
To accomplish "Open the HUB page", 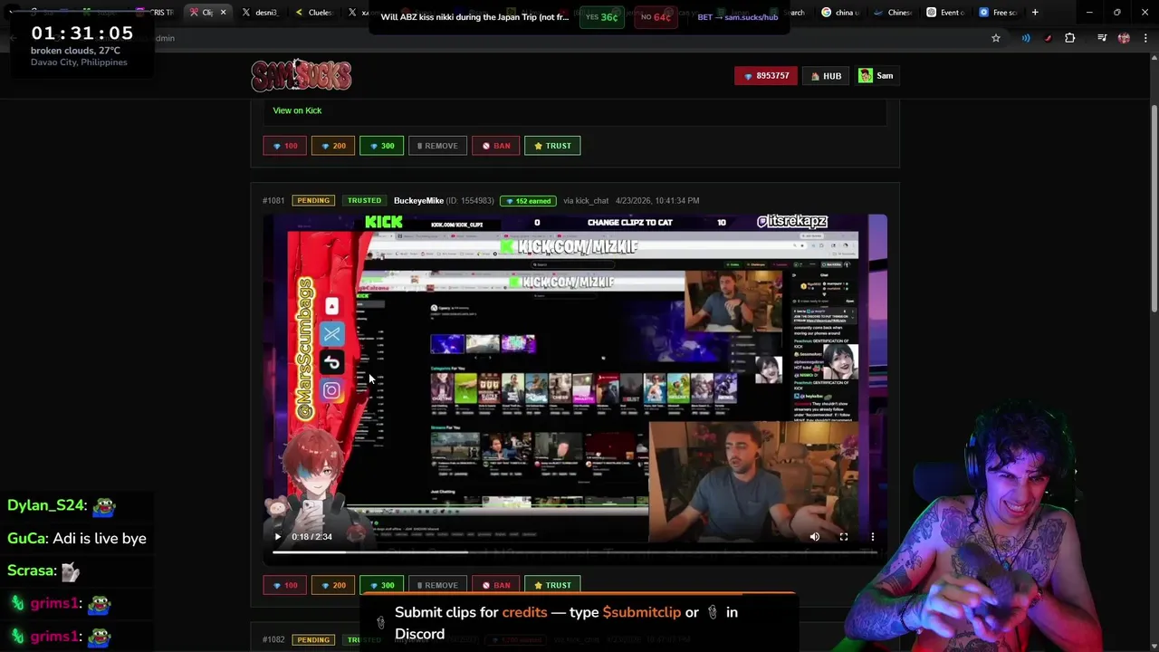I will pos(826,76).
